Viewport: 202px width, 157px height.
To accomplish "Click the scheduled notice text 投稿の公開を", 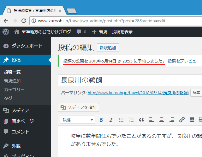I will [x=76, y=61].
